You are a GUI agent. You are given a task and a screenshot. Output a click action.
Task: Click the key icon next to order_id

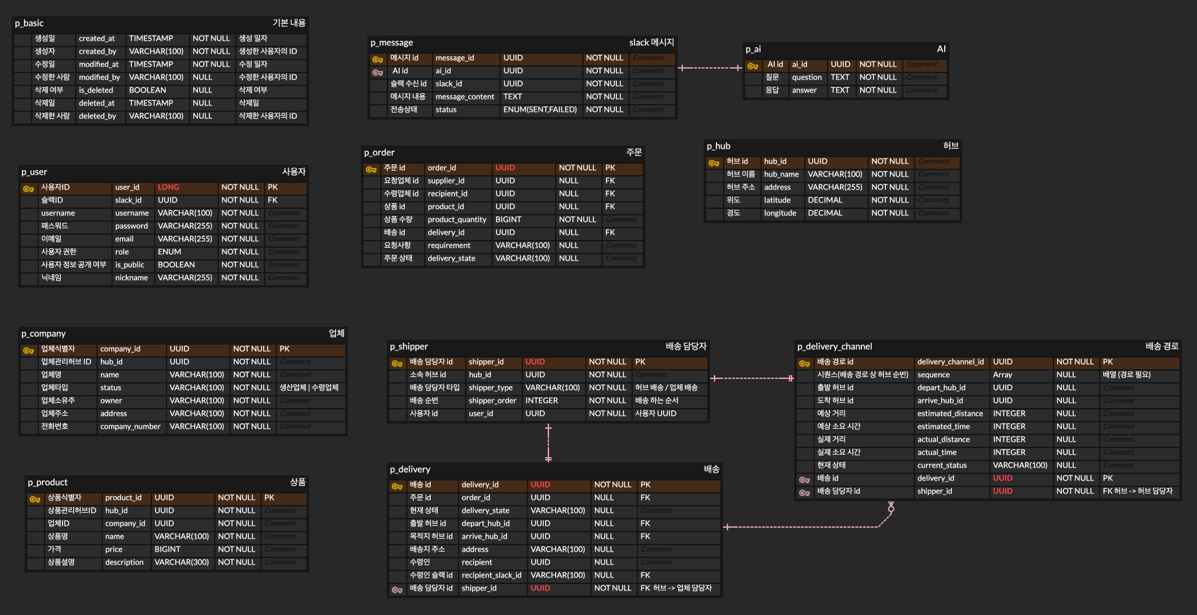371,169
